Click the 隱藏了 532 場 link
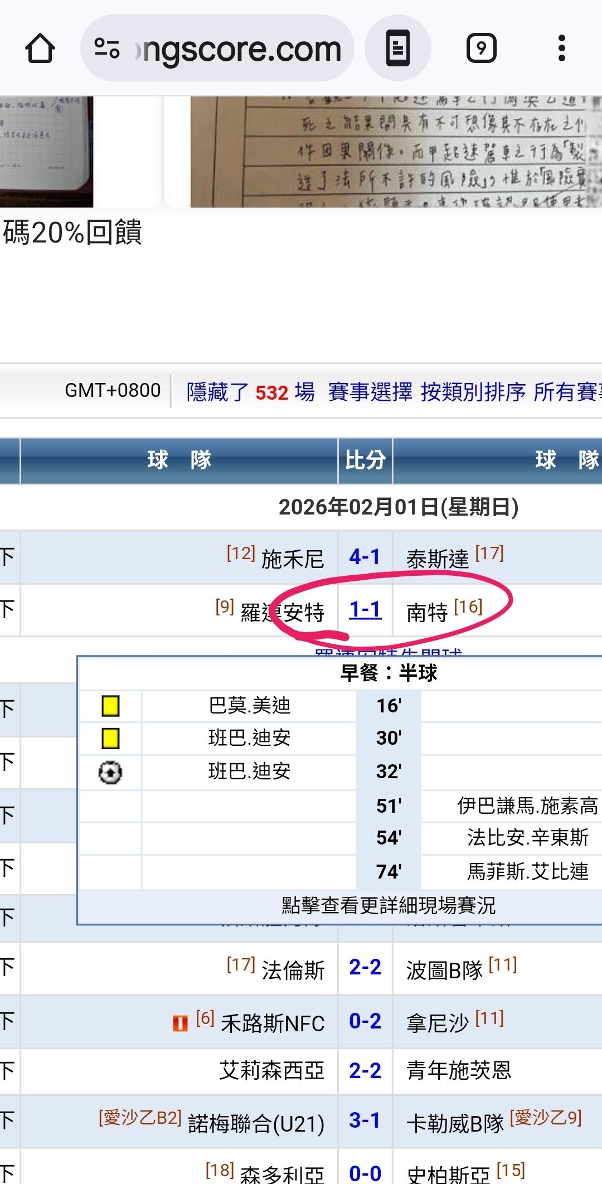Screen dimensions: 602x1184 250,392
